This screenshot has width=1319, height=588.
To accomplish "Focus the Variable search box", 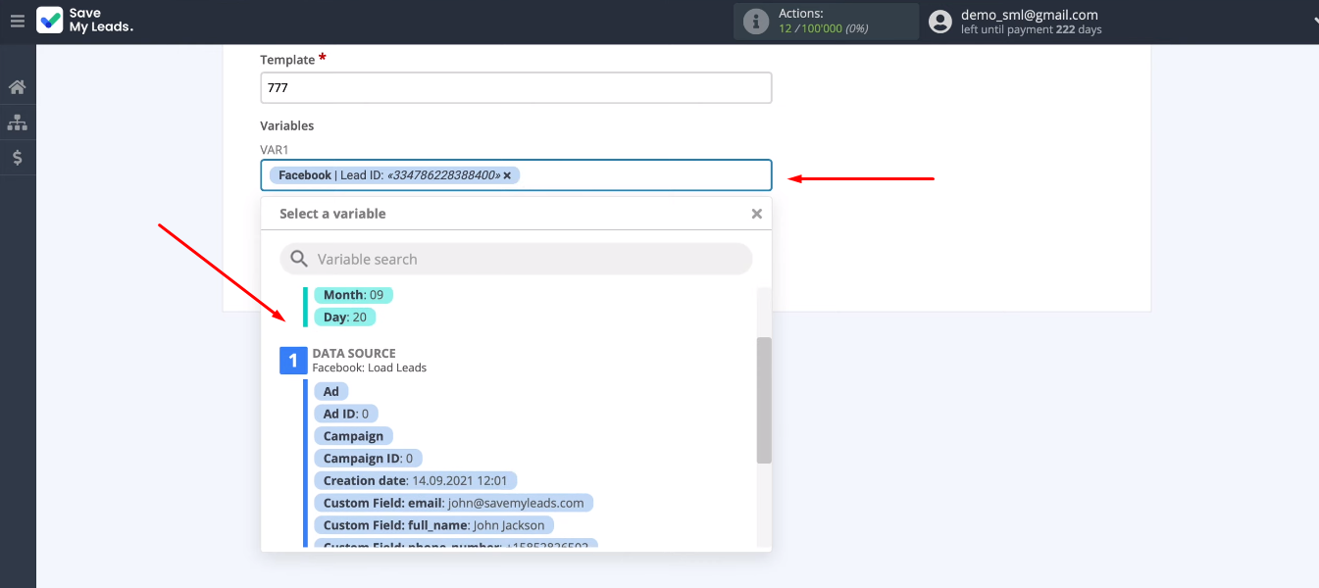I will pyautogui.click(x=516, y=259).
